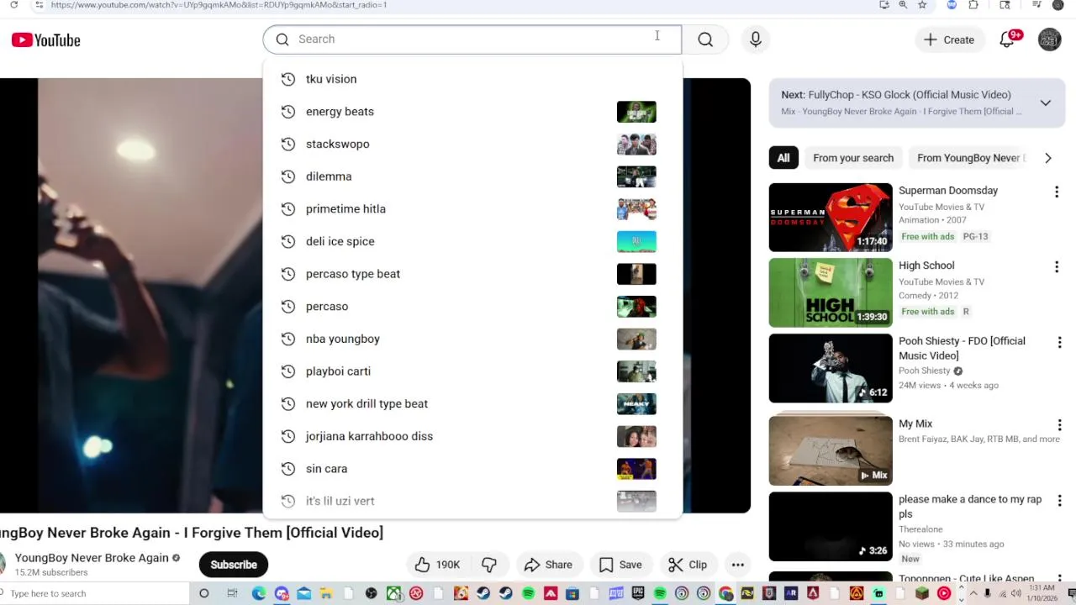The image size is (1076, 605).
Task: Show hidden system tray icons
Action: (x=973, y=593)
